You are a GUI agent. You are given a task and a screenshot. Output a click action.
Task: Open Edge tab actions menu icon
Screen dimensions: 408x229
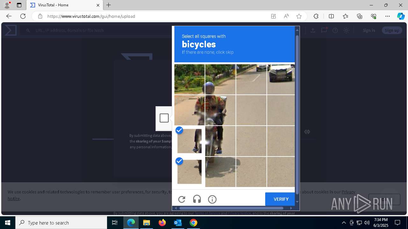point(19,5)
